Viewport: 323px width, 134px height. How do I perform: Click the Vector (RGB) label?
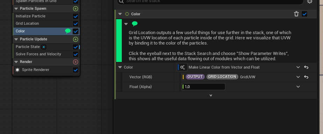(x=141, y=77)
